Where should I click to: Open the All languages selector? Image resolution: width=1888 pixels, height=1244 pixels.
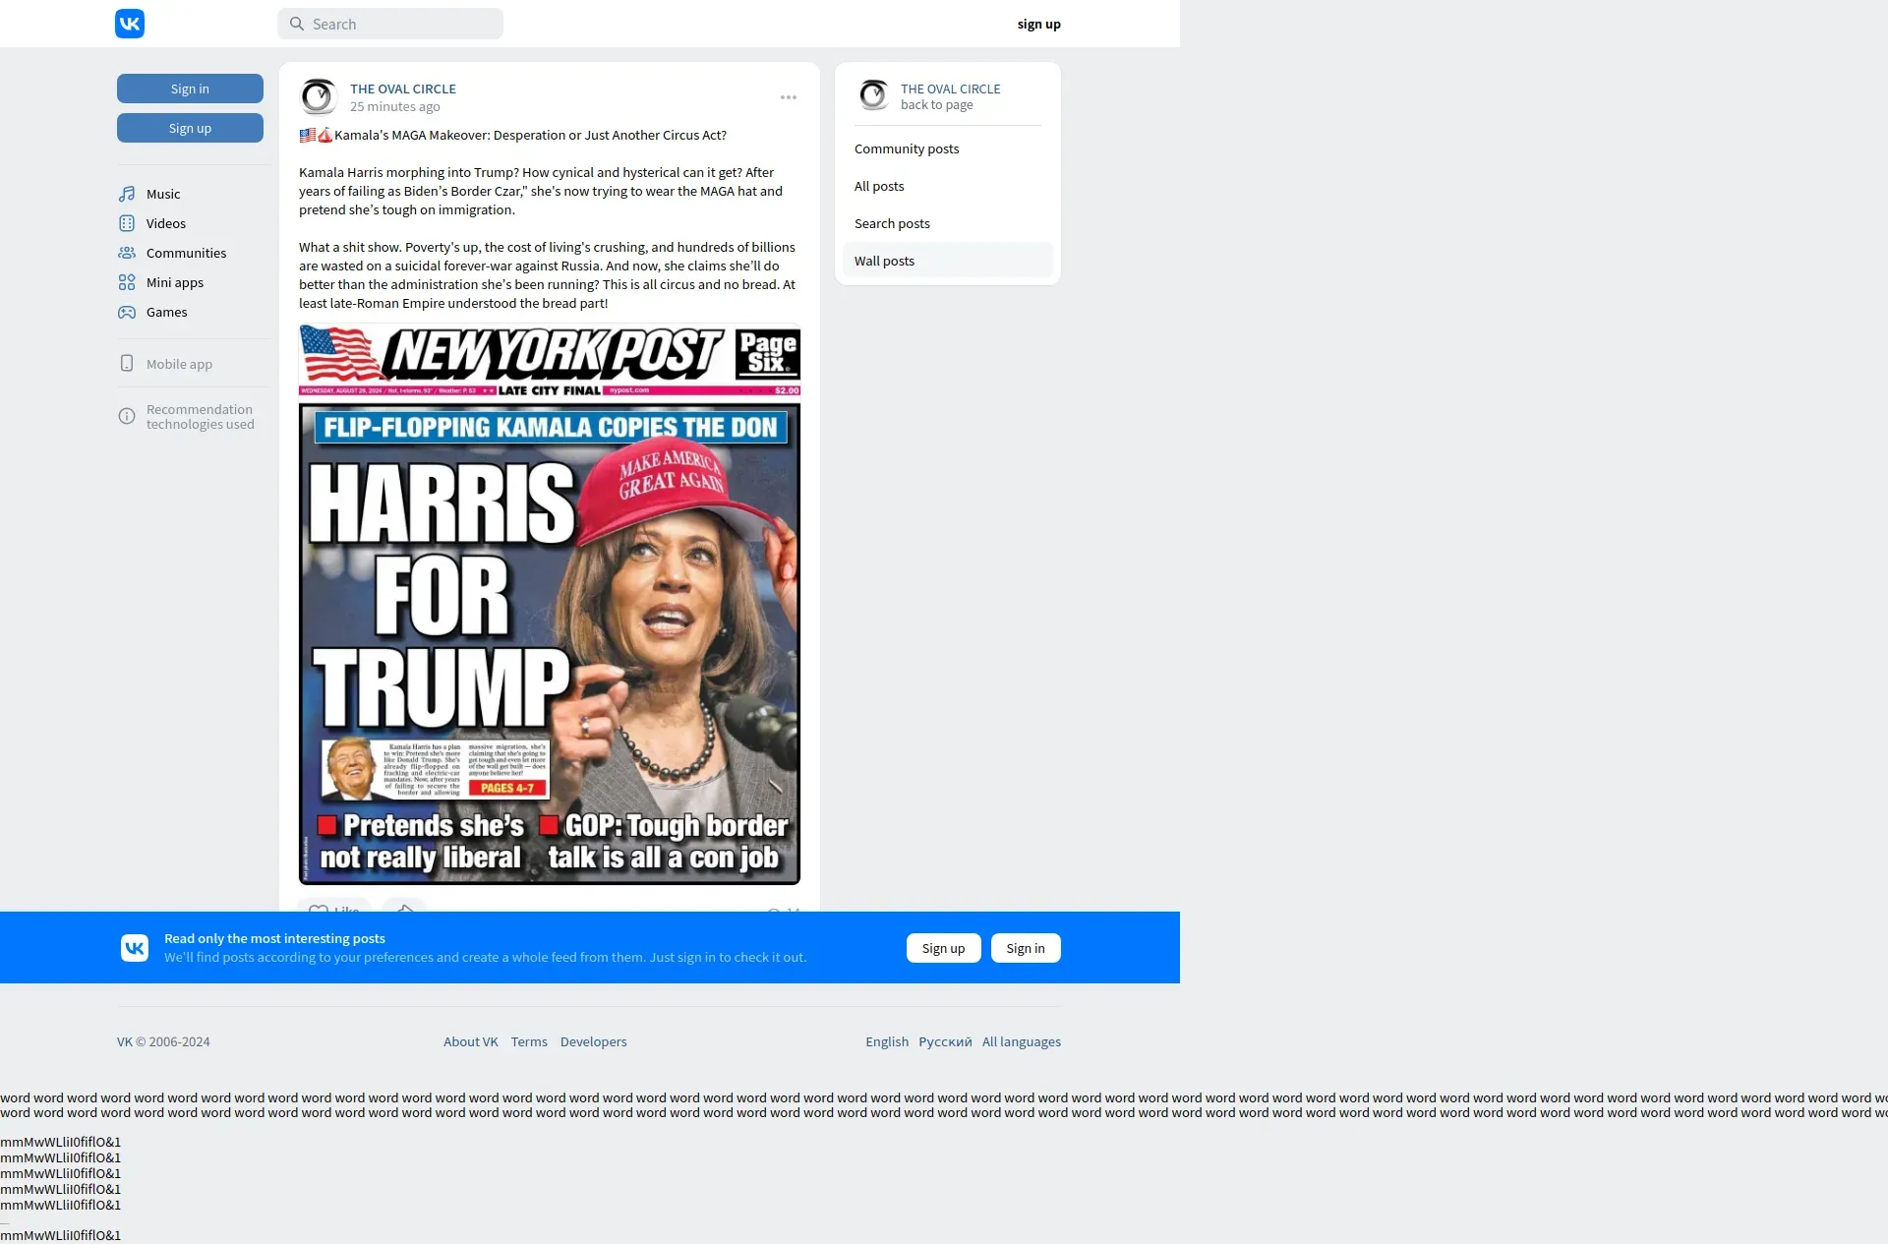1021,1041
